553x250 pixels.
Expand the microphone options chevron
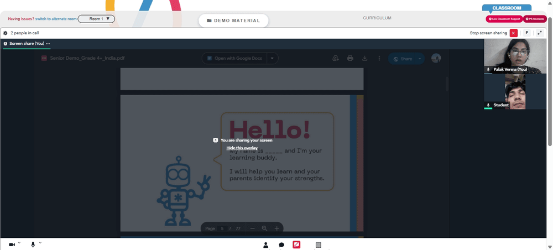click(x=40, y=243)
